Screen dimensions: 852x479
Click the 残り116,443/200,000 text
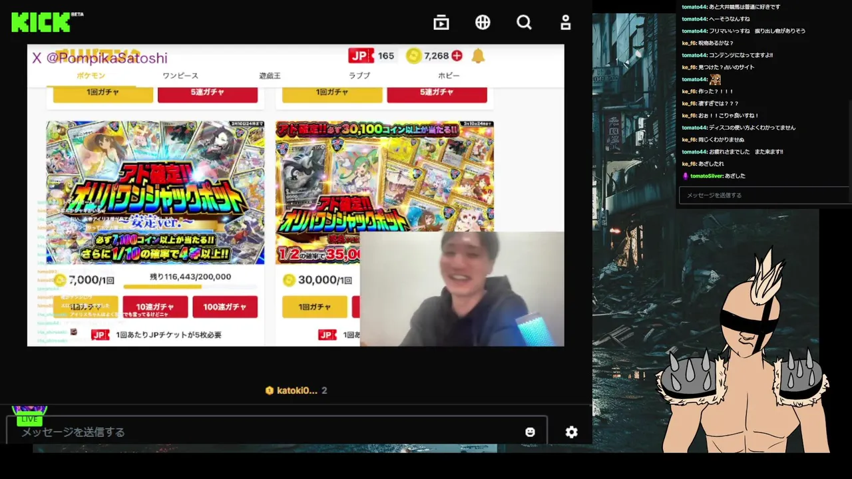pos(190,277)
